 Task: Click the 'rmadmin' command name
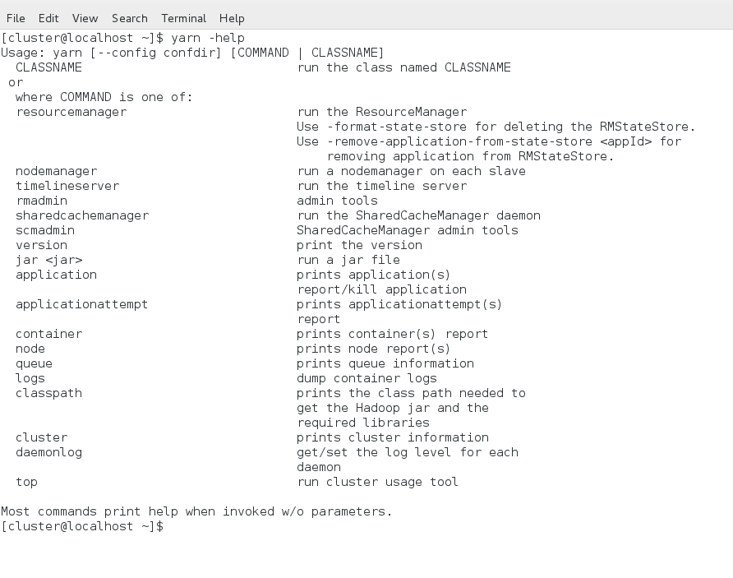tap(41, 201)
